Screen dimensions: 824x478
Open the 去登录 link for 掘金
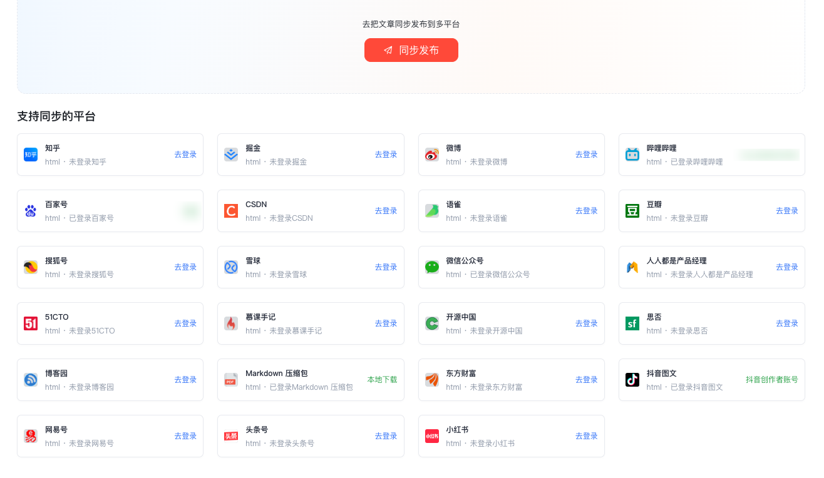point(386,155)
